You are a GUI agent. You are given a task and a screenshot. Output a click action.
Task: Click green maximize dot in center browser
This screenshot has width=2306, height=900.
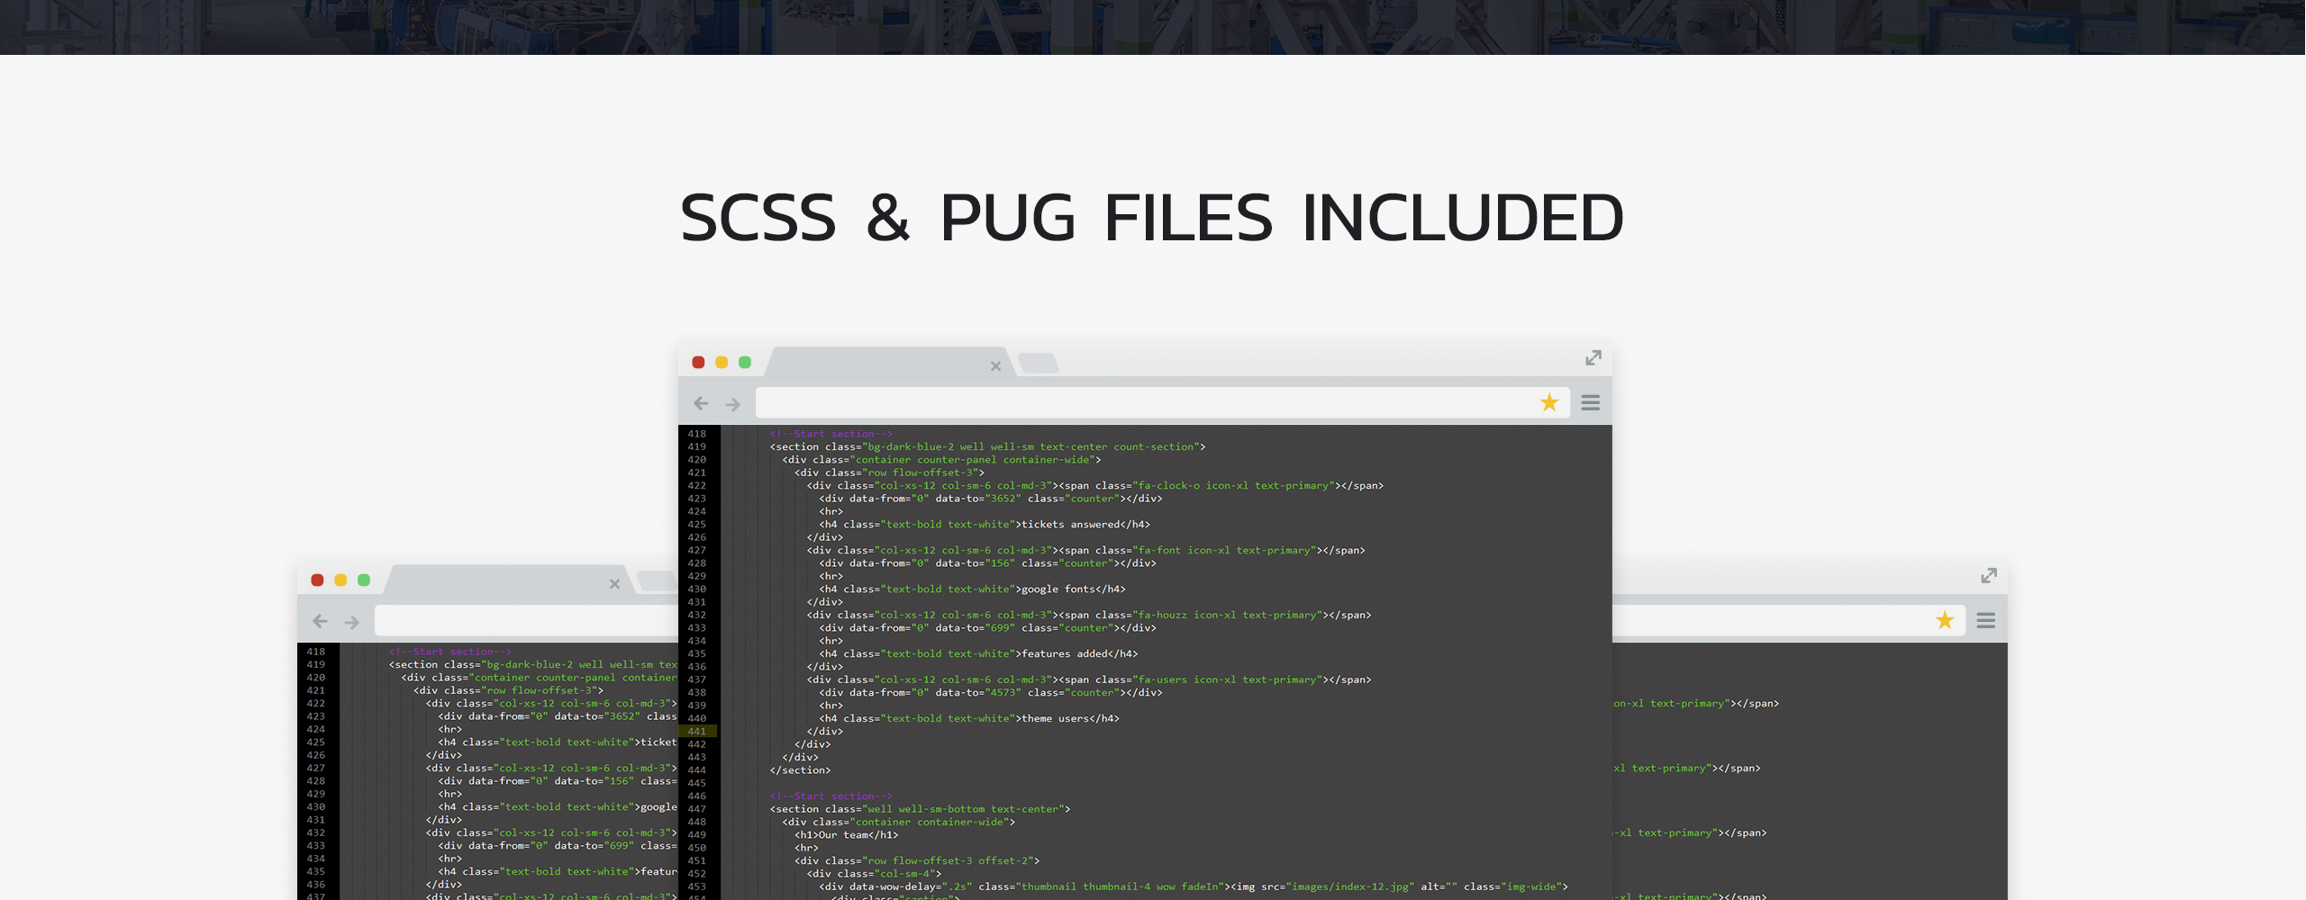pos(745,363)
